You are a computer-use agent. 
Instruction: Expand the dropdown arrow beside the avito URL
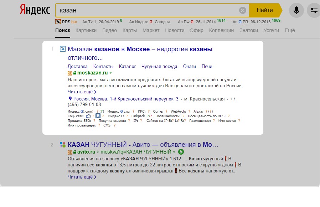pyautogui.click(x=174, y=152)
